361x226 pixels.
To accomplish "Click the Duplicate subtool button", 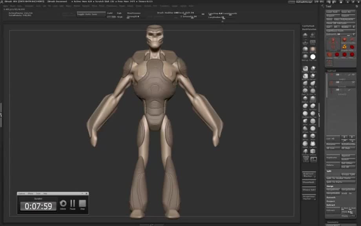I will tap(333, 158).
